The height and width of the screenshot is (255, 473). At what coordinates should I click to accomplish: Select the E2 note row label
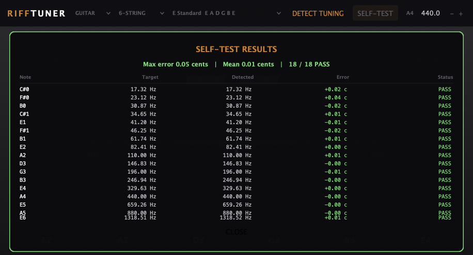[23, 147]
